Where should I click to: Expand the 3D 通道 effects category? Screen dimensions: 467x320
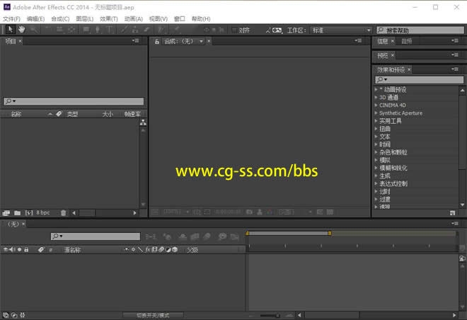click(x=376, y=97)
